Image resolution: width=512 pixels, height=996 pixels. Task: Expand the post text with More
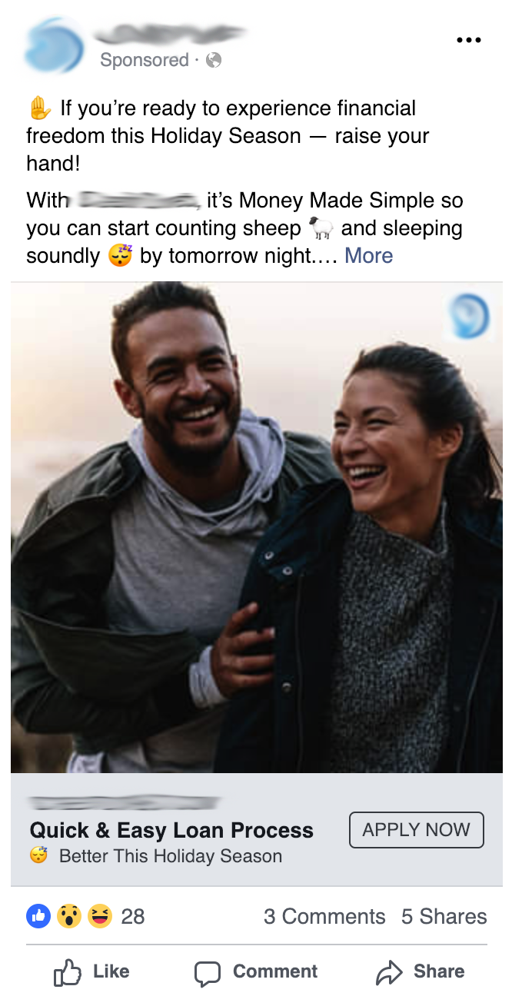click(x=369, y=256)
